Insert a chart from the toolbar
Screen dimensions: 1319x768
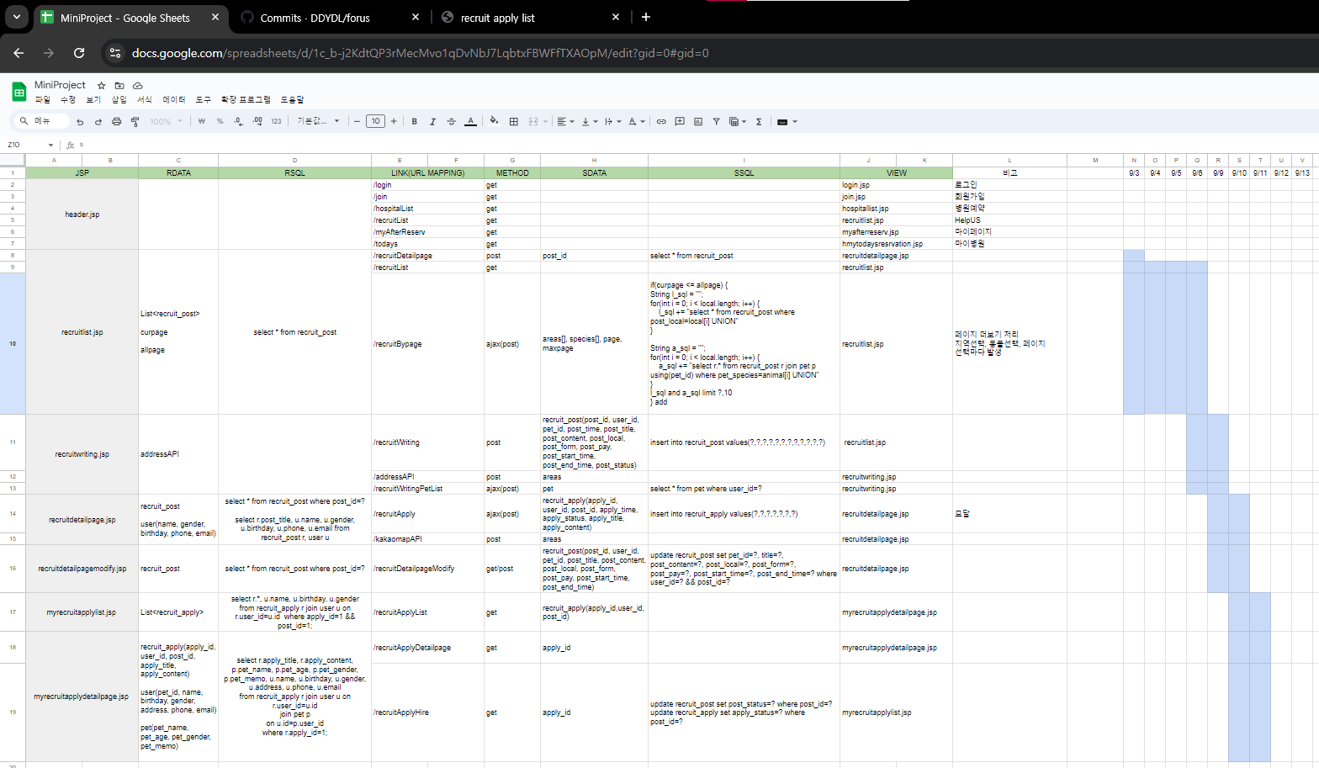pos(698,122)
